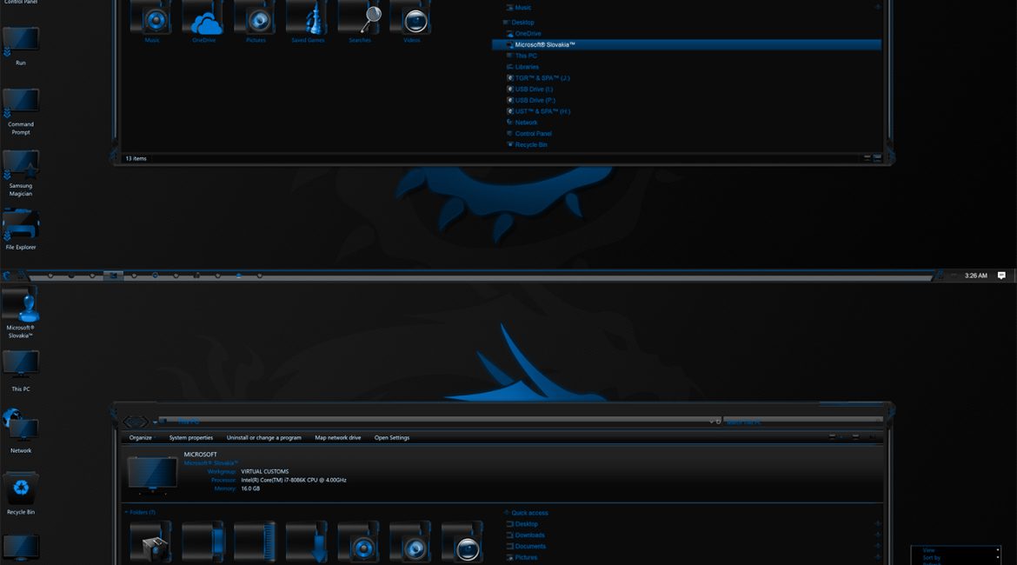
Task: Select the Network desktop icon with globe
Action: pos(21,430)
